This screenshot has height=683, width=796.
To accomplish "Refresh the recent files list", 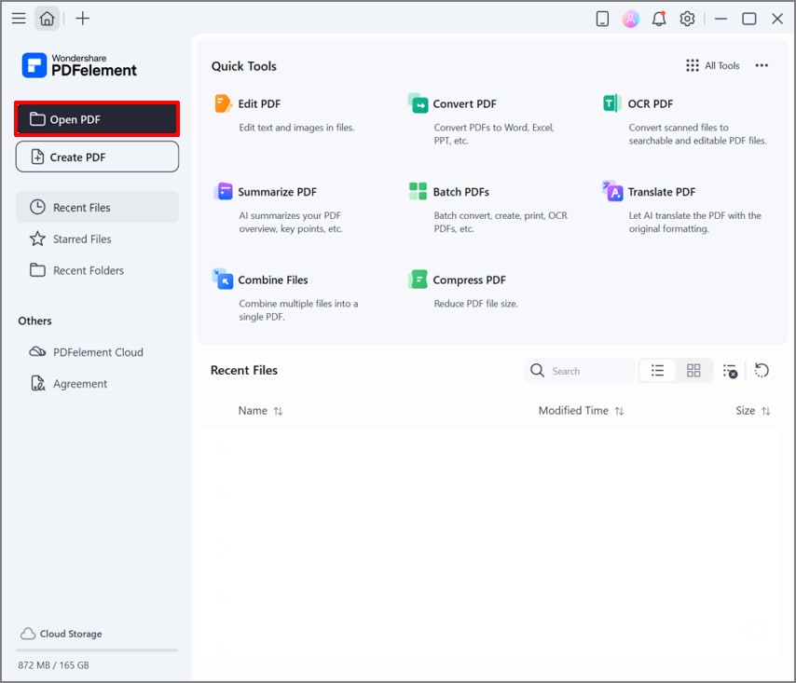I will (x=762, y=371).
